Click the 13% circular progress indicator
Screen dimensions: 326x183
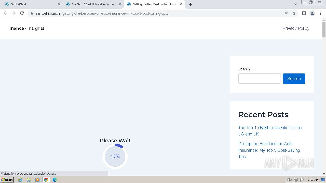(115, 156)
